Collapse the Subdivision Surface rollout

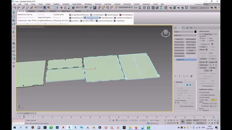206,89
